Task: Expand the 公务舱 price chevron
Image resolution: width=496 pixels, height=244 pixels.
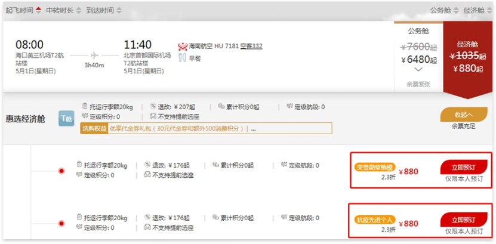Action: point(418,70)
